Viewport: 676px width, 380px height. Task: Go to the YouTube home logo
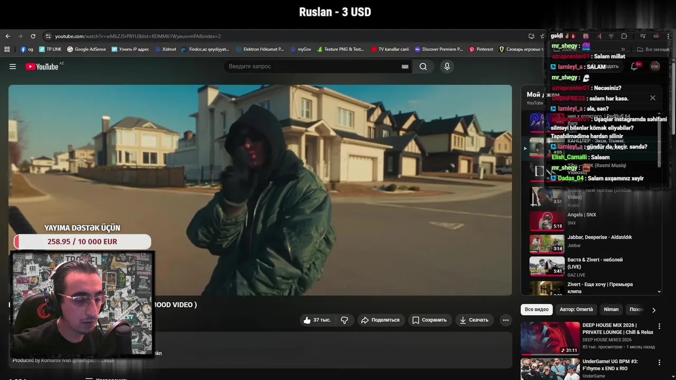[42, 66]
